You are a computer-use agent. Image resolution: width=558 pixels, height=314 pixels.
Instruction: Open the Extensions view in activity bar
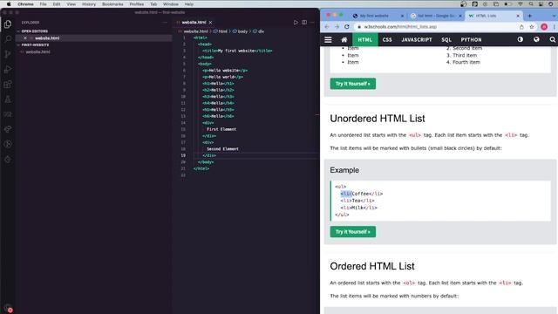[8, 85]
